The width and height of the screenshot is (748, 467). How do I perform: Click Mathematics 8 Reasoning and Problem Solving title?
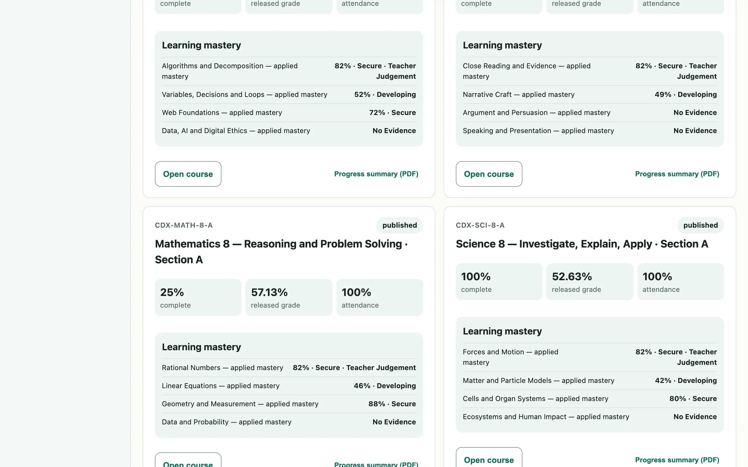281,252
